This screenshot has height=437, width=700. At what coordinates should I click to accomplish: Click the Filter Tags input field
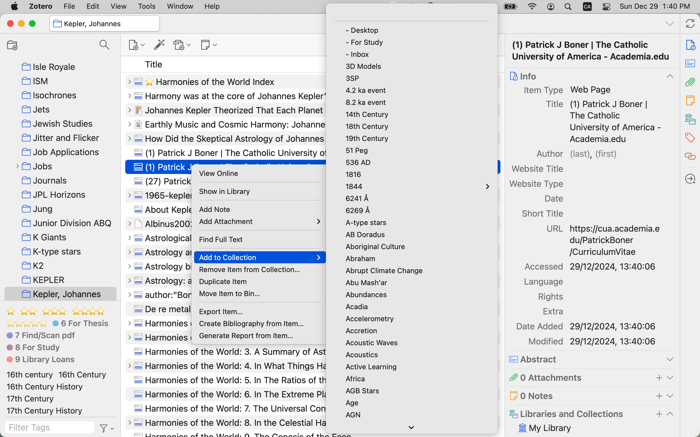pos(49,427)
